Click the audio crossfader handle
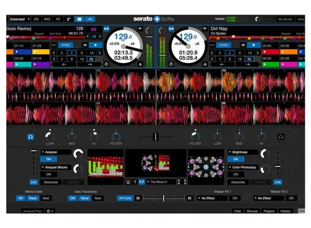The height and width of the screenshot is (228, 311). pos(155,137)
